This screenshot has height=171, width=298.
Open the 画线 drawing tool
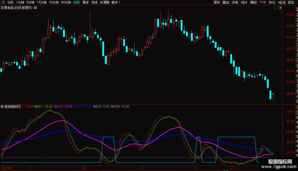[253, 2]
